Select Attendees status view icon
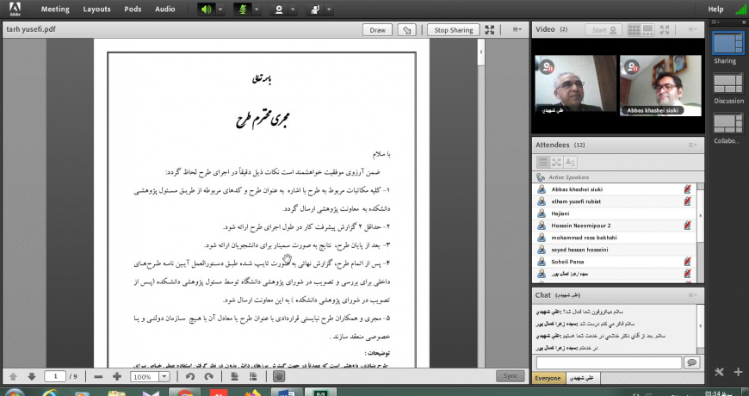Screen dimensions: 749x396 [x=570, y=162]
